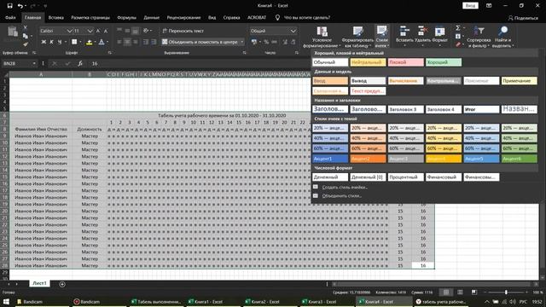Image resolution: width=546 pixels, height=307 pixels.
Task: Apply the orange Акцент2 cell style
Action: tap(368, 159)
